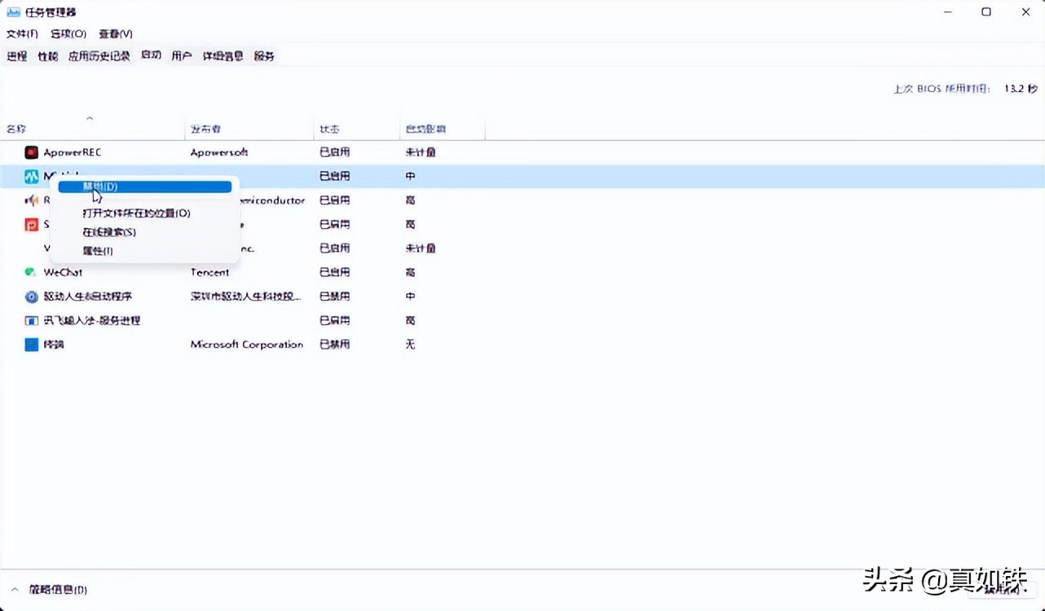Sort the list by the 名称 column header
Screen dimensions: 1045x611
[17, 129]
